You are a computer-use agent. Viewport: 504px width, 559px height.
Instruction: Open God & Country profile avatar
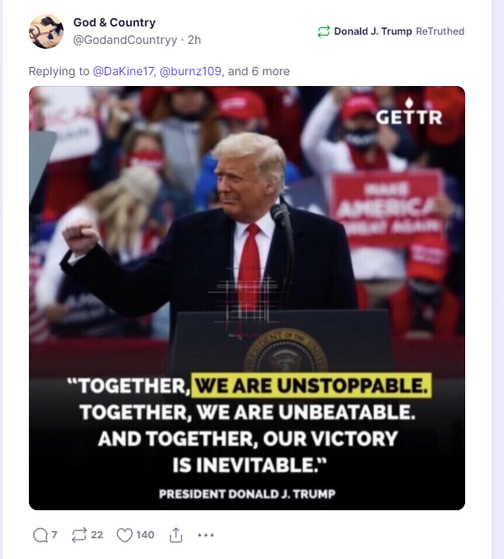click(46, 31)
